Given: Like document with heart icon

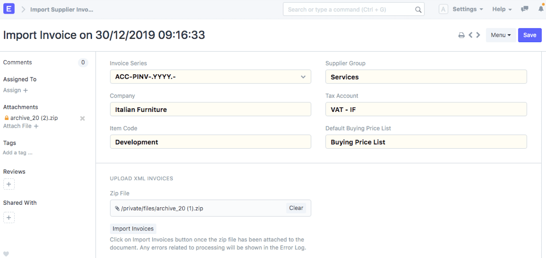Looking at the screenshot, I should [x=6, y=254].
